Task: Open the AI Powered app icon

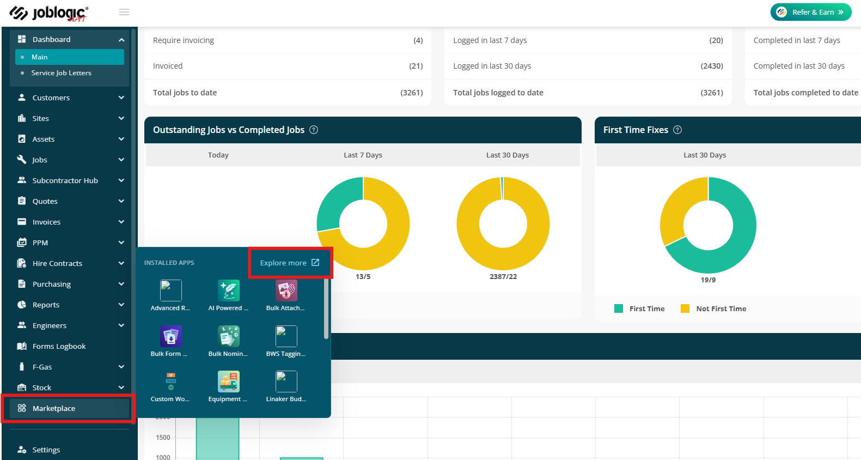Action: tap(229, 290)
